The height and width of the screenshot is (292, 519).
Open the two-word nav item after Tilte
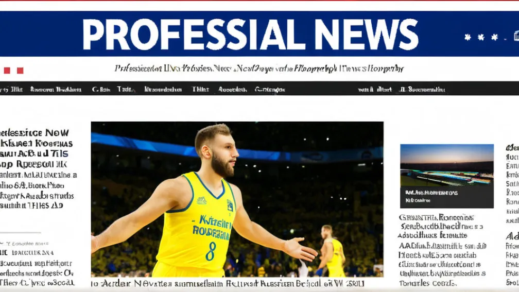(56, 89)
